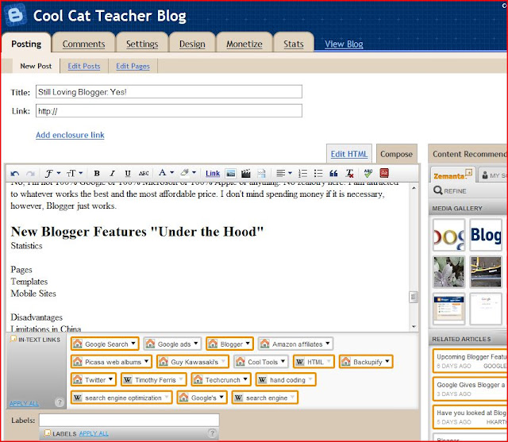
Task: Click the editor vertical scrollbar handle
Action: pyautogui.click(x=414, y=297)
